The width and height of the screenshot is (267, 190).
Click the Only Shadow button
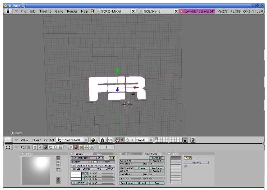click(127, 183)
